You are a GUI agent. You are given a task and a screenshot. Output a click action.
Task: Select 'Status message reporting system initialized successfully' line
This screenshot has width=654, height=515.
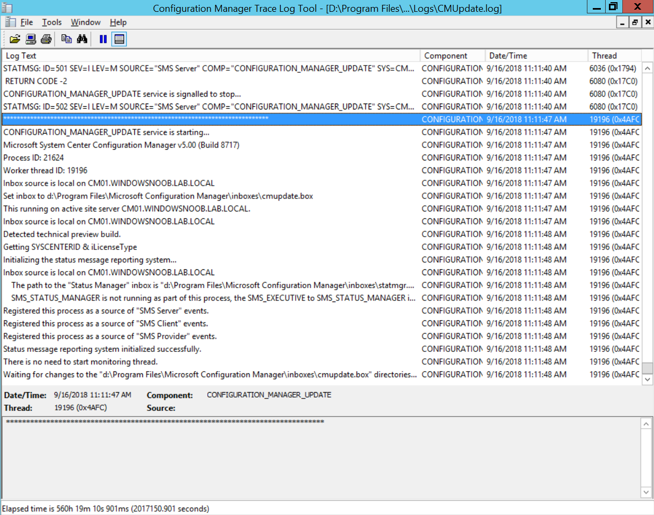(322, 349)
